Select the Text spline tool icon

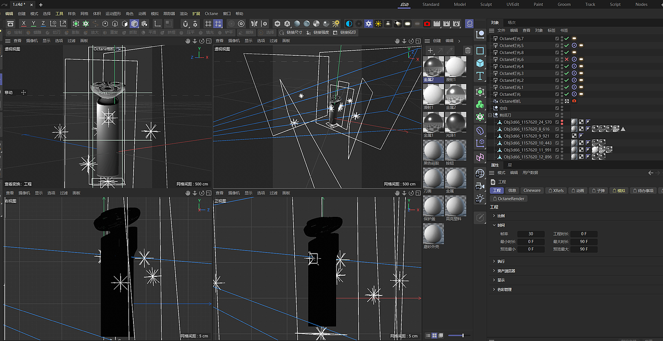coord(480,76)
